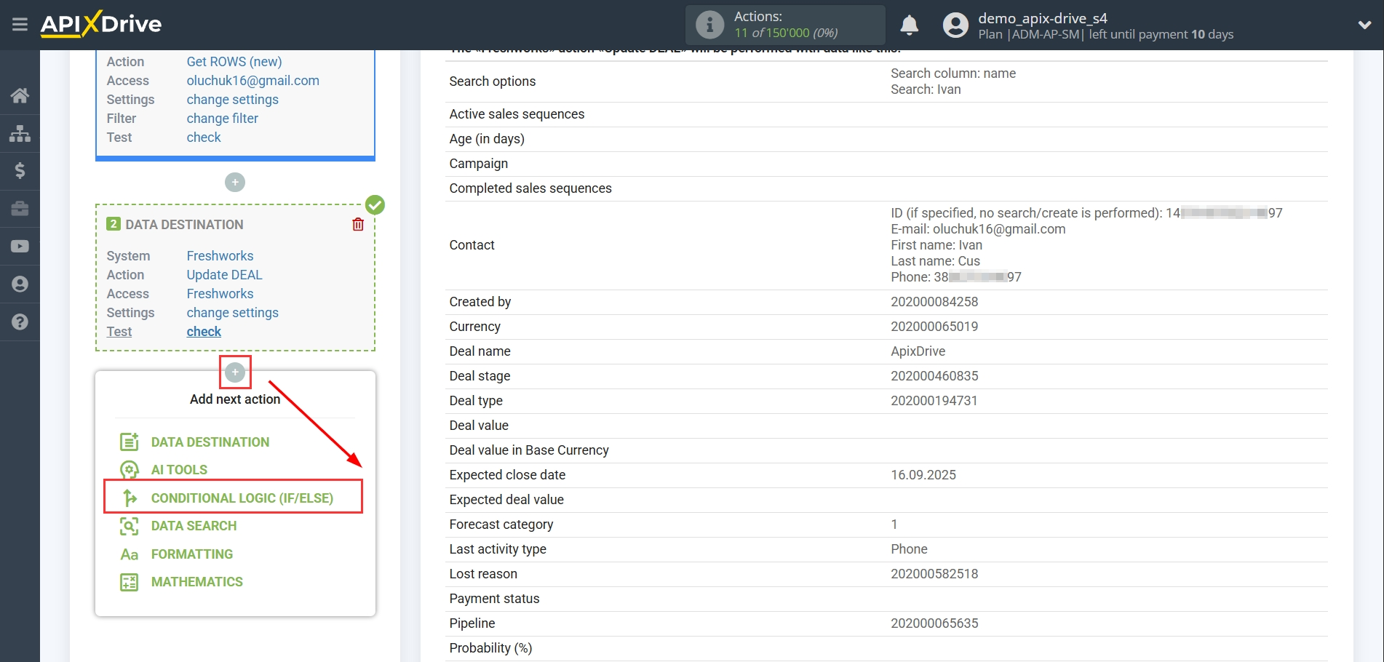This screenshot has height=662, width=1384.
Task: Expand the account dropdown chevron
Action: [x=1364, y=25]
